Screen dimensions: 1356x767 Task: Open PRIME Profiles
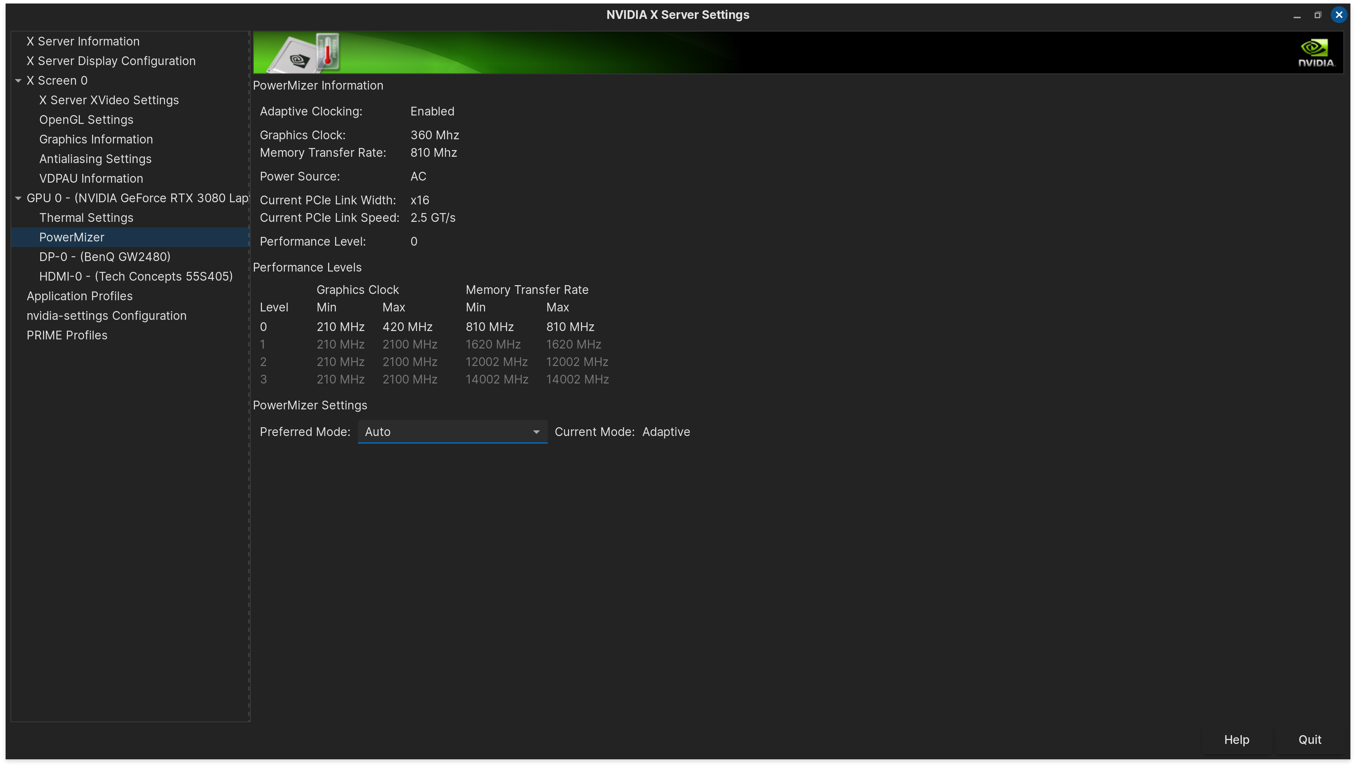[x=67, y=335]
